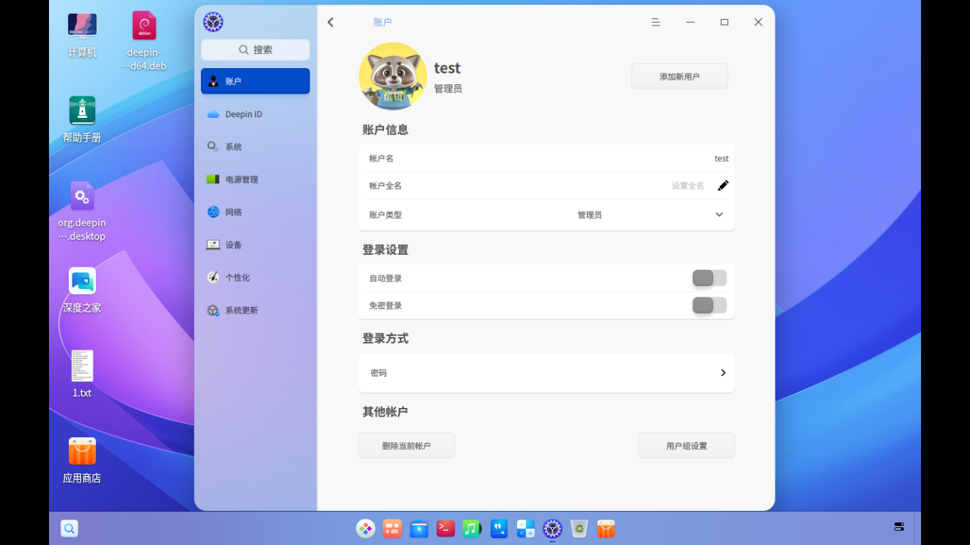This screenshot has height=545, width=970.
Task: Click 删除当前帐户 button
Action: (x=406, y=446)
